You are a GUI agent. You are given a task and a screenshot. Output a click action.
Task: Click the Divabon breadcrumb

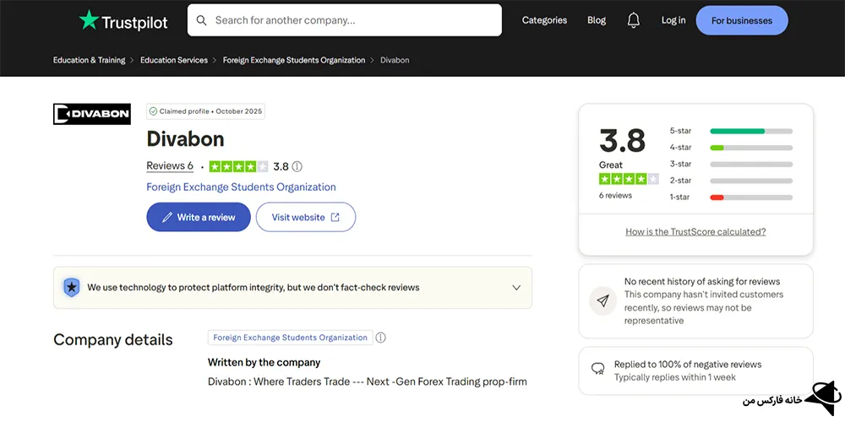pos(395,60)
